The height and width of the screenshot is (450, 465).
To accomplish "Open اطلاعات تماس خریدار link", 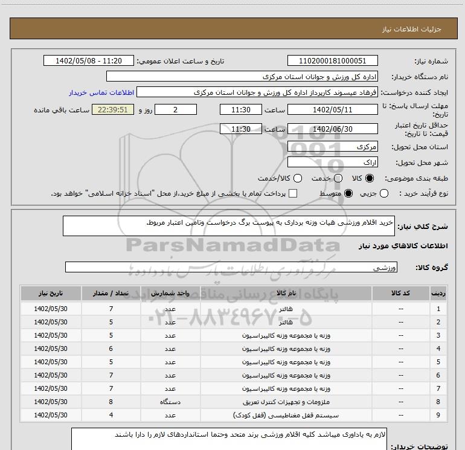I will point(101,92).
